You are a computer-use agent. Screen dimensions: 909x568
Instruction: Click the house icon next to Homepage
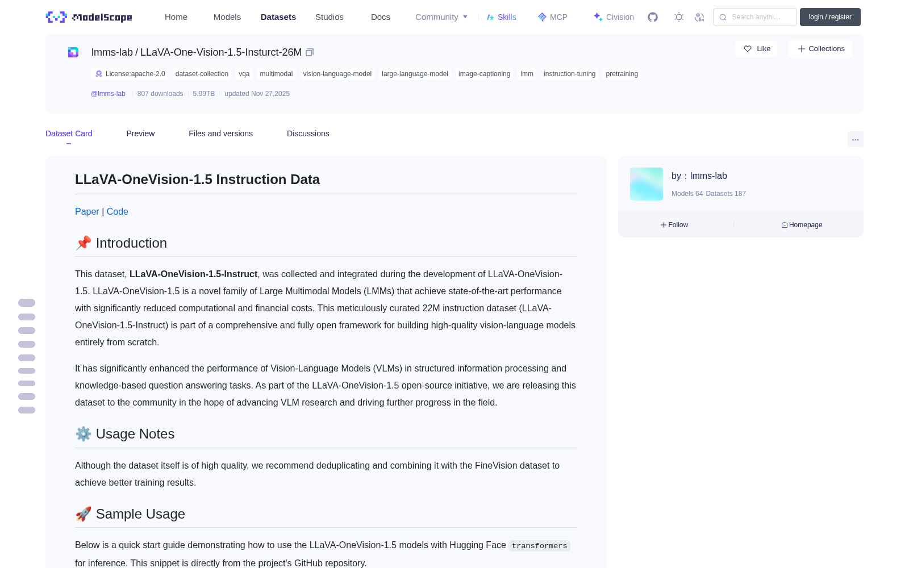click(x=785, y=225)
